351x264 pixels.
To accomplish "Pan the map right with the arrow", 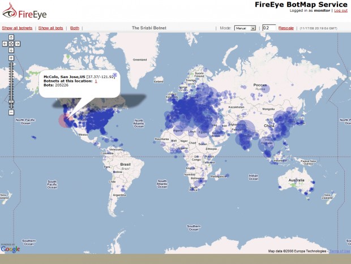I will point(18,44).
